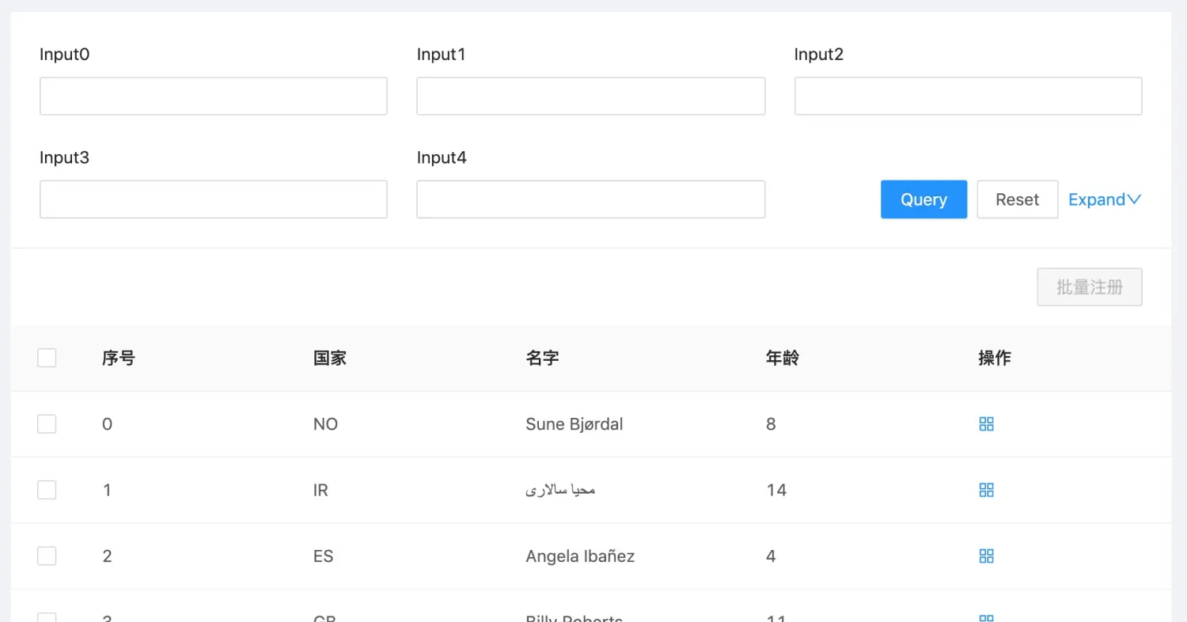Viewport: 1187px width, 622px height.
Task: Click the 批量注册 button
Action: click(x=1089, y=286)
